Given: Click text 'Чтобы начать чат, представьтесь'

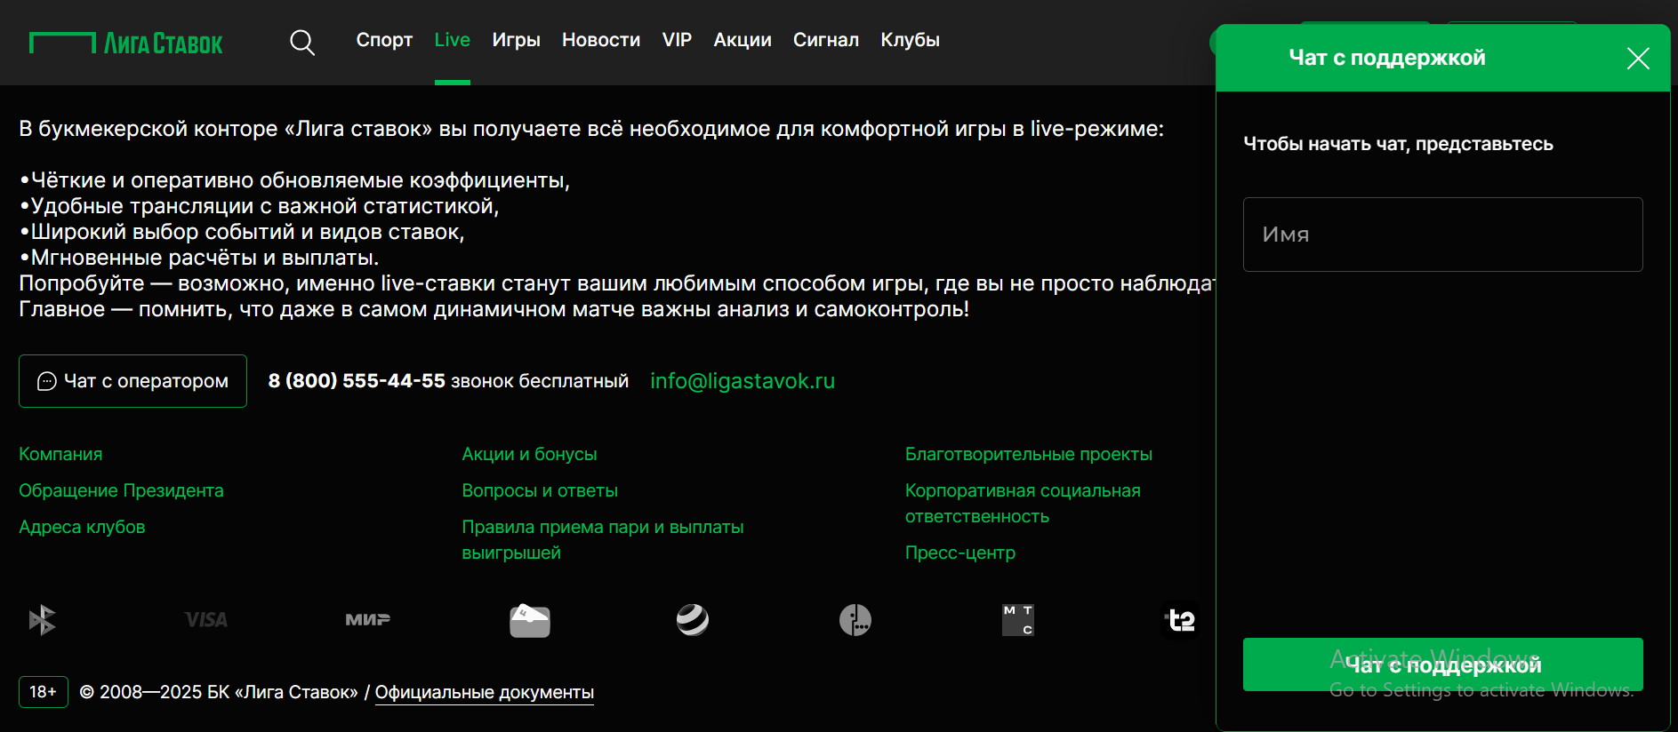Looking at the screenshot, I should (1398, 144).
